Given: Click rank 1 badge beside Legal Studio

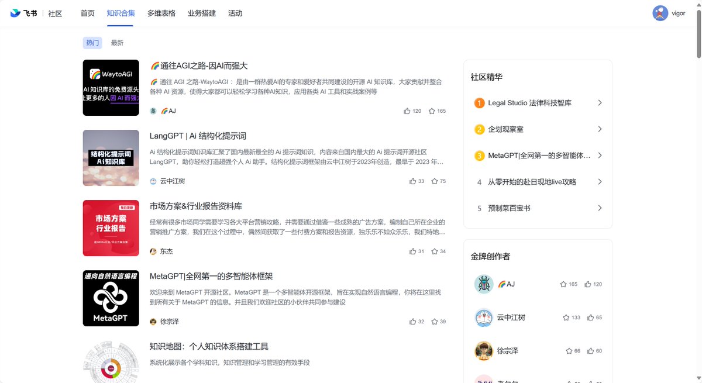Looking at the screenshot, I should pyautogui.click(x=479, y=103).
